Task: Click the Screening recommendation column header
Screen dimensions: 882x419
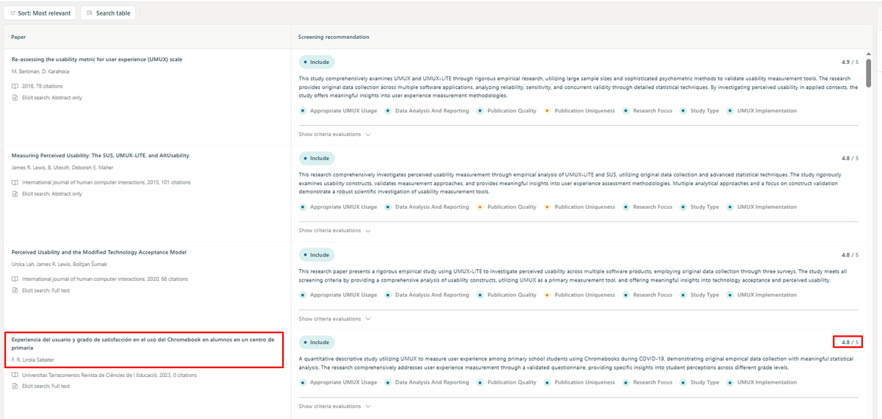Action: point(334,37)
